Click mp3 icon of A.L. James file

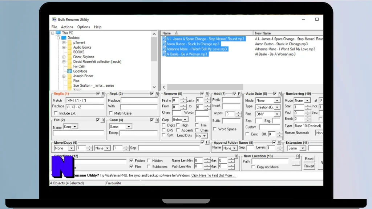pos(164,39)
